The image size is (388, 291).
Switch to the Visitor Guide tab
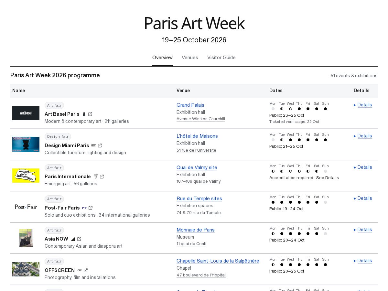(x=221, y=58)
